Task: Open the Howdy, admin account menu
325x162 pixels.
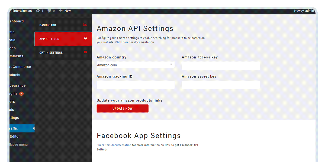Action: pos(304,11)
